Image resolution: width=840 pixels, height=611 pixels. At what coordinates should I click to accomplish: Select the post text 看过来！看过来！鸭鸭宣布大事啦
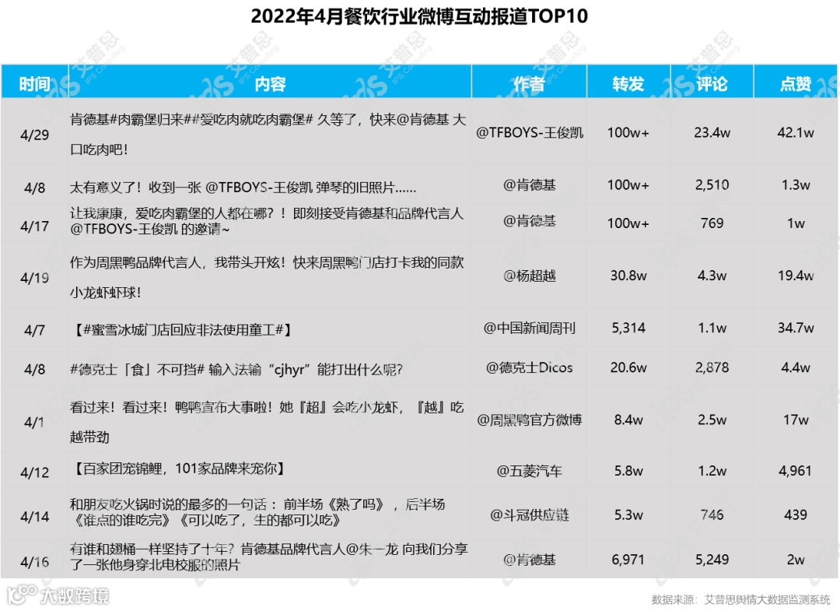click(x=267, y=422)
